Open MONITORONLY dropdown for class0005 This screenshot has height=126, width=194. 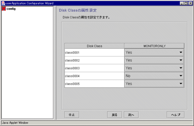coord(154,84)
